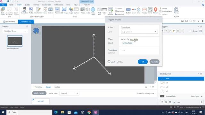Viewport: 205px width, 115px height.
Task: Click Trigger in the ribbon
Action: pyautogui.click(x=163, y=8)
